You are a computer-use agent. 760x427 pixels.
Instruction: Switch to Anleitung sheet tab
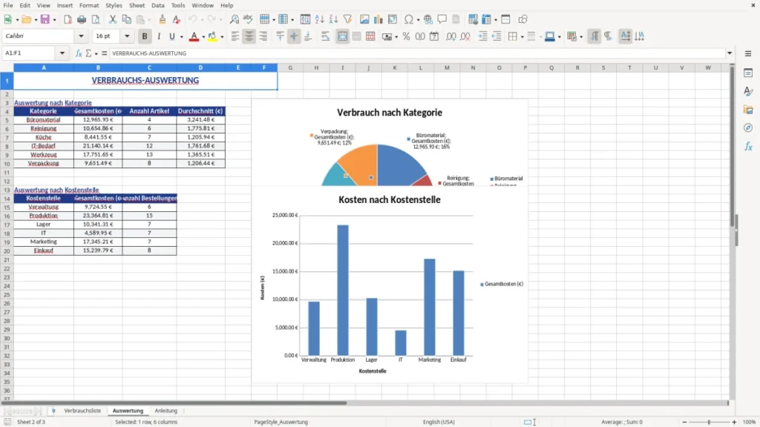[x=166, y=411]
